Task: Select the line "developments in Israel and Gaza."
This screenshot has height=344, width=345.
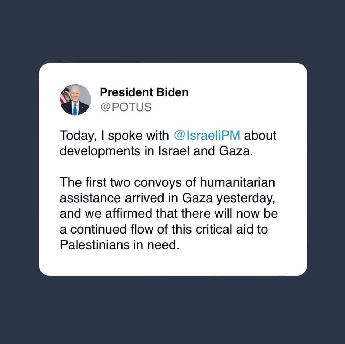Action: (157, 151)
